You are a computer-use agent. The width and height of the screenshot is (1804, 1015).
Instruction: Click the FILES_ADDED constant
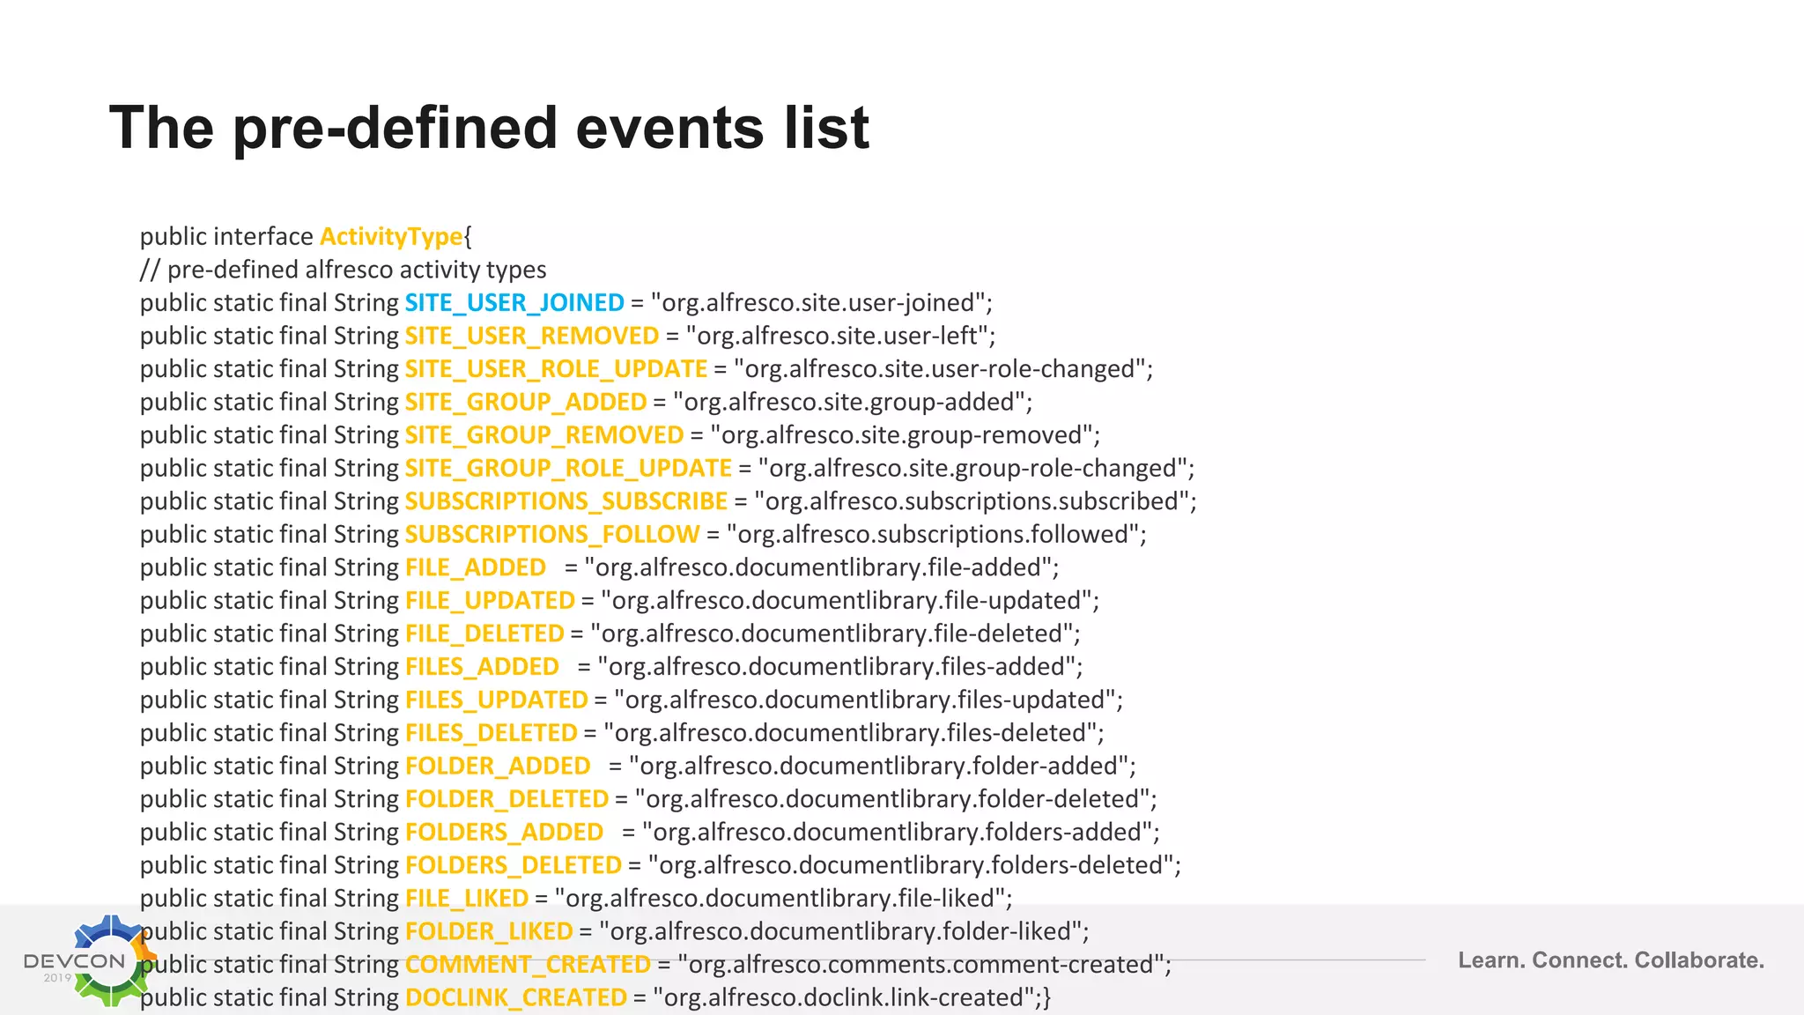point(482,667)
